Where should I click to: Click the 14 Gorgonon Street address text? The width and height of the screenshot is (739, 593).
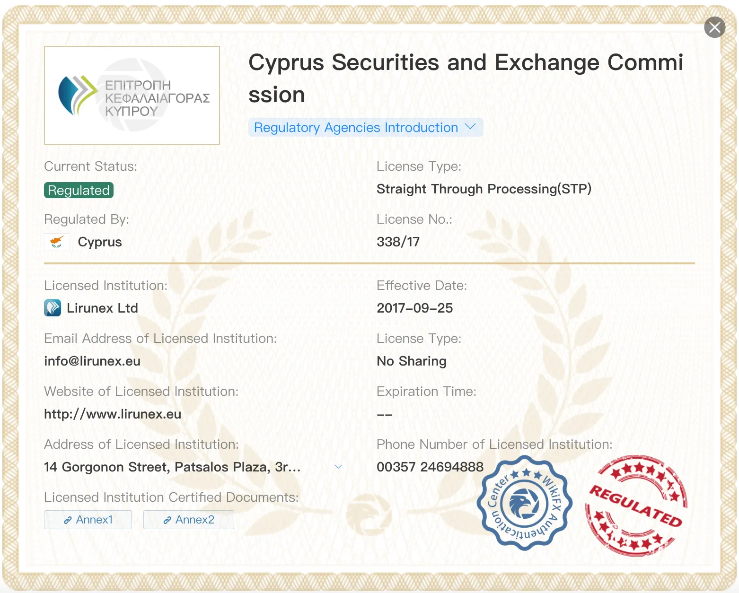172,467
